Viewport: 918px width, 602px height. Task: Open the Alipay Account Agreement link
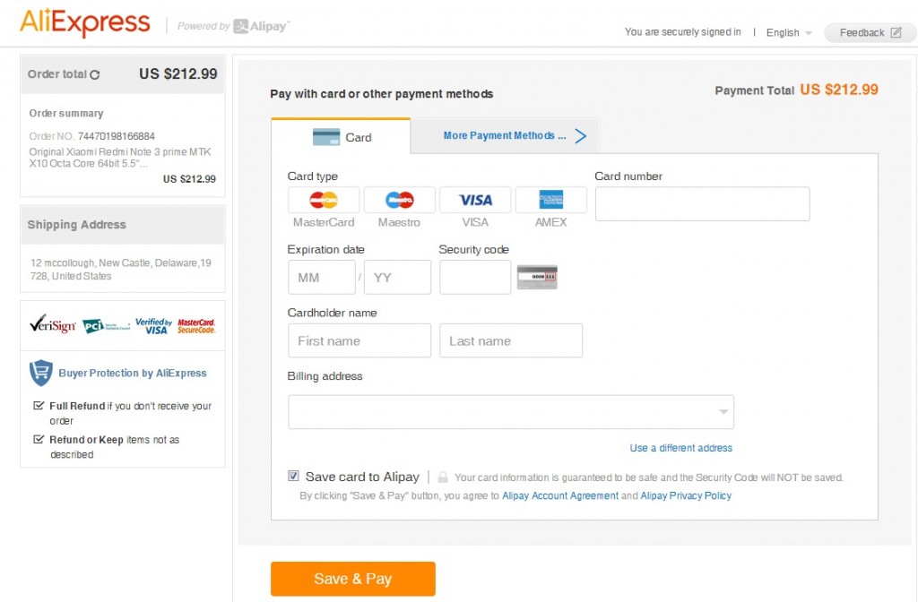[x=560, y=495]
